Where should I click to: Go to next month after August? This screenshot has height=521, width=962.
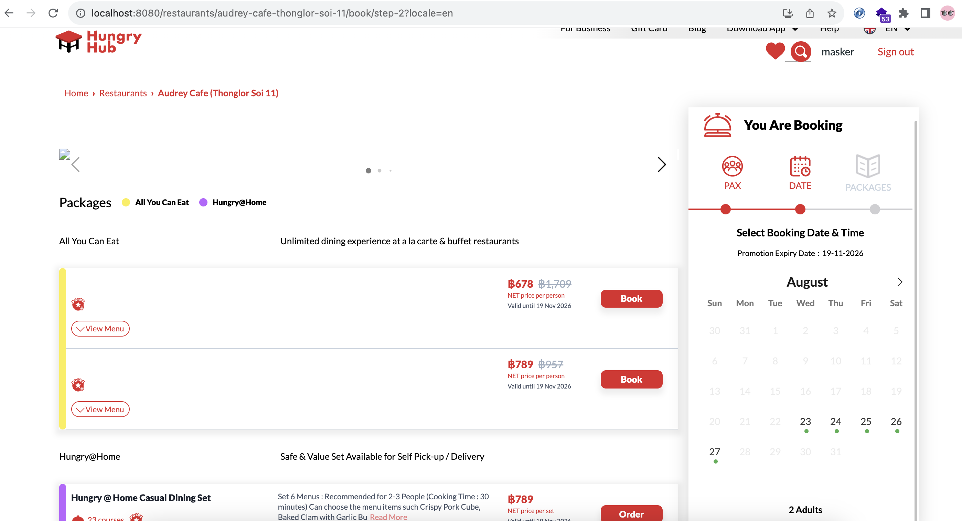(x=899, y=282)
